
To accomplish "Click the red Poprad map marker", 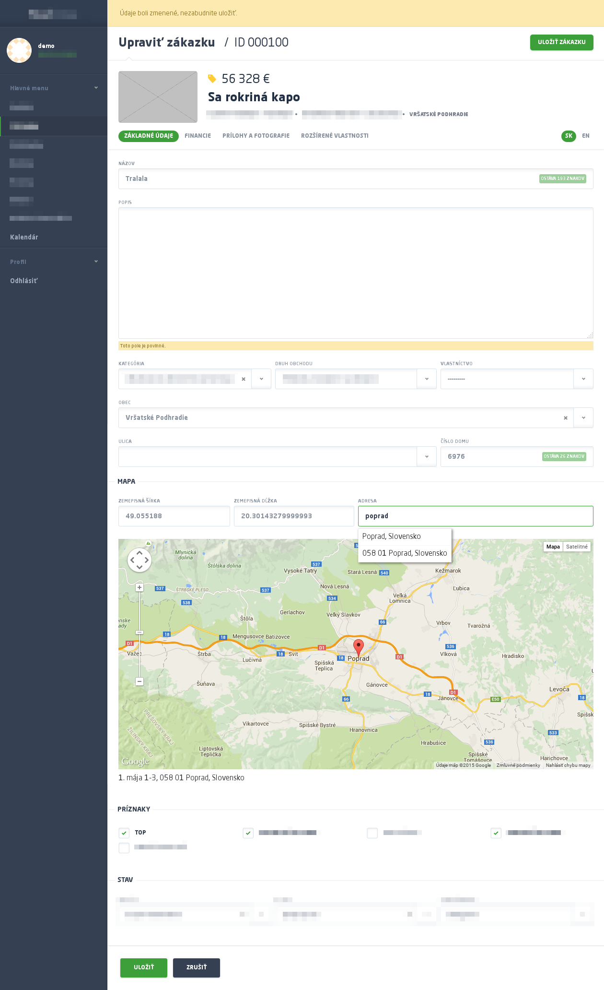I will [x=358, y=647].
